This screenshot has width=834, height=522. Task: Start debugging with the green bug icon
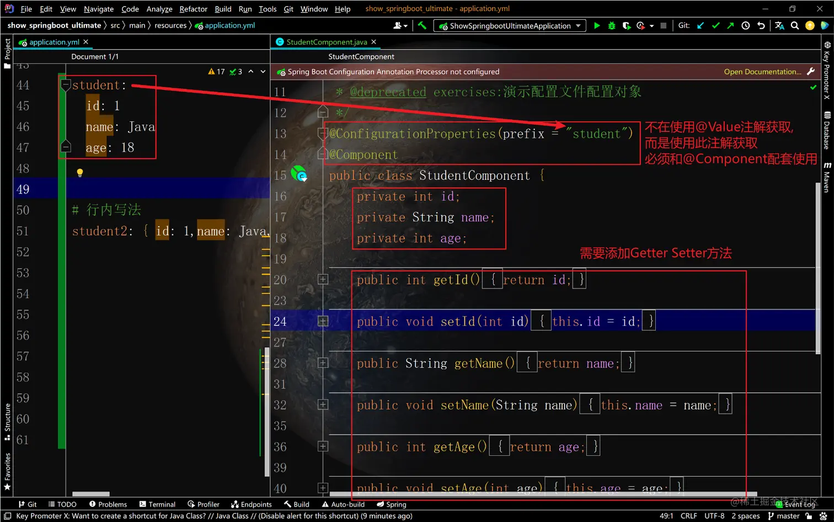coord(611,25)
